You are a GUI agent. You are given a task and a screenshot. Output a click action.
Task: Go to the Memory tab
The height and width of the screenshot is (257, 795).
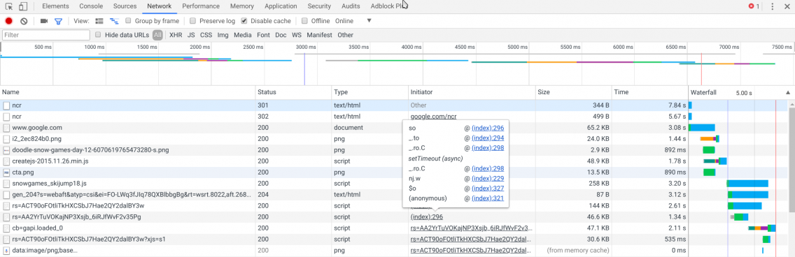click(242, 6)
